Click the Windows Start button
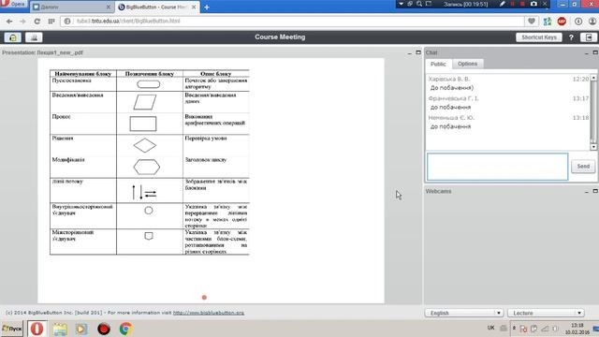 point(12,329)
